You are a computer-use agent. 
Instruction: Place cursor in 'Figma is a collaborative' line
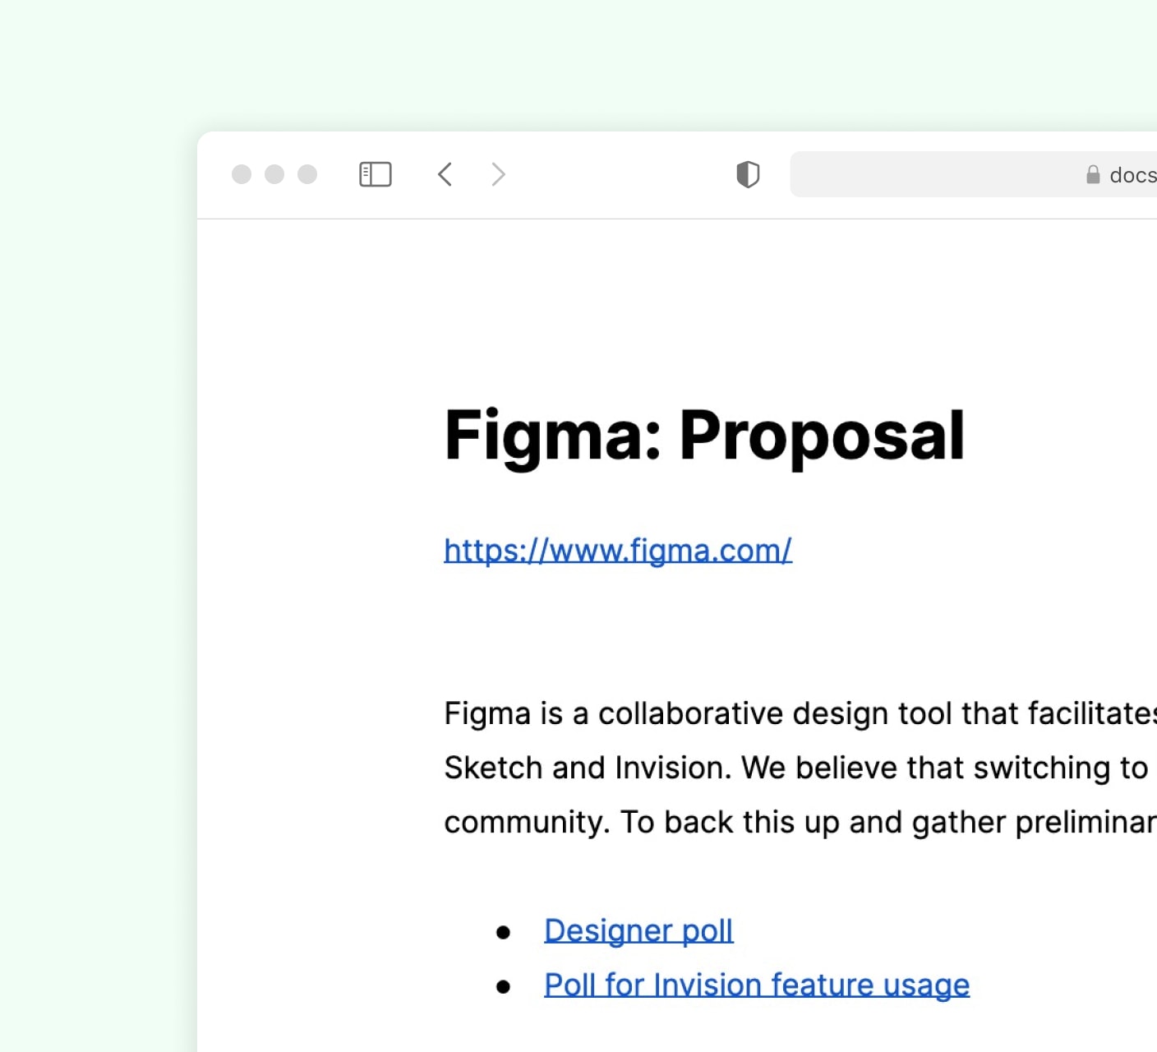point(800,713)
